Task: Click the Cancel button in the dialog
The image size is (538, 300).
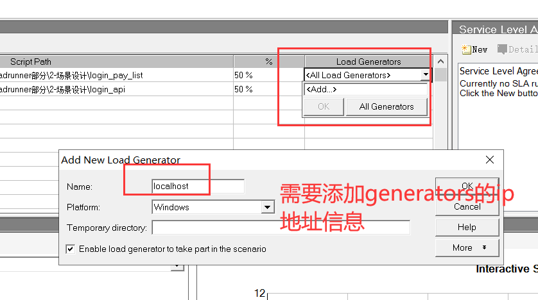Action: click(x=467, y=206)
